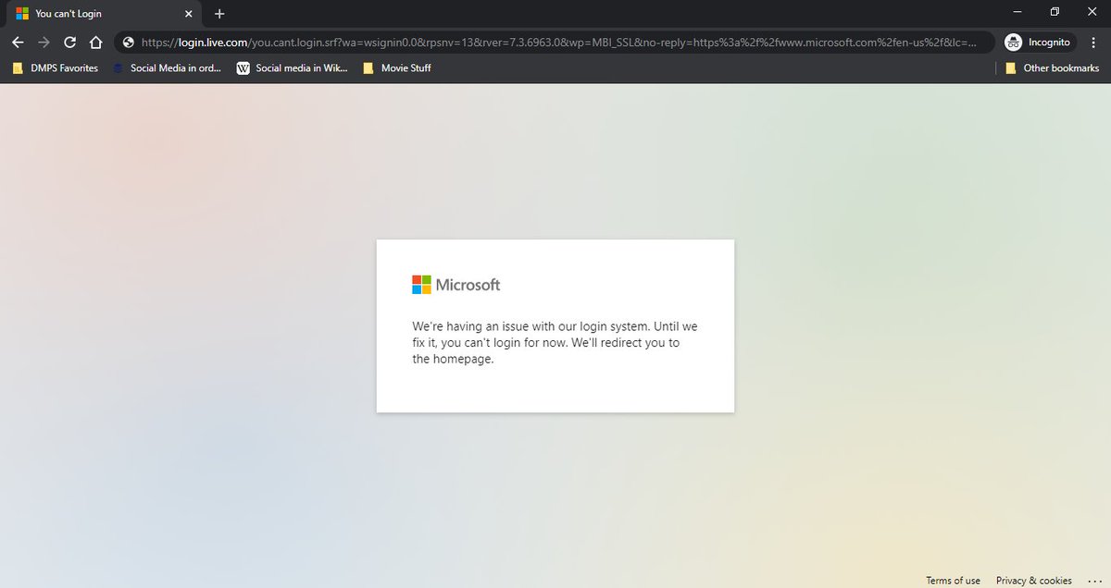Open the DMPS Favorites bookmark folder
Viewport: 1111px width, 588px height.
point(55,67)
